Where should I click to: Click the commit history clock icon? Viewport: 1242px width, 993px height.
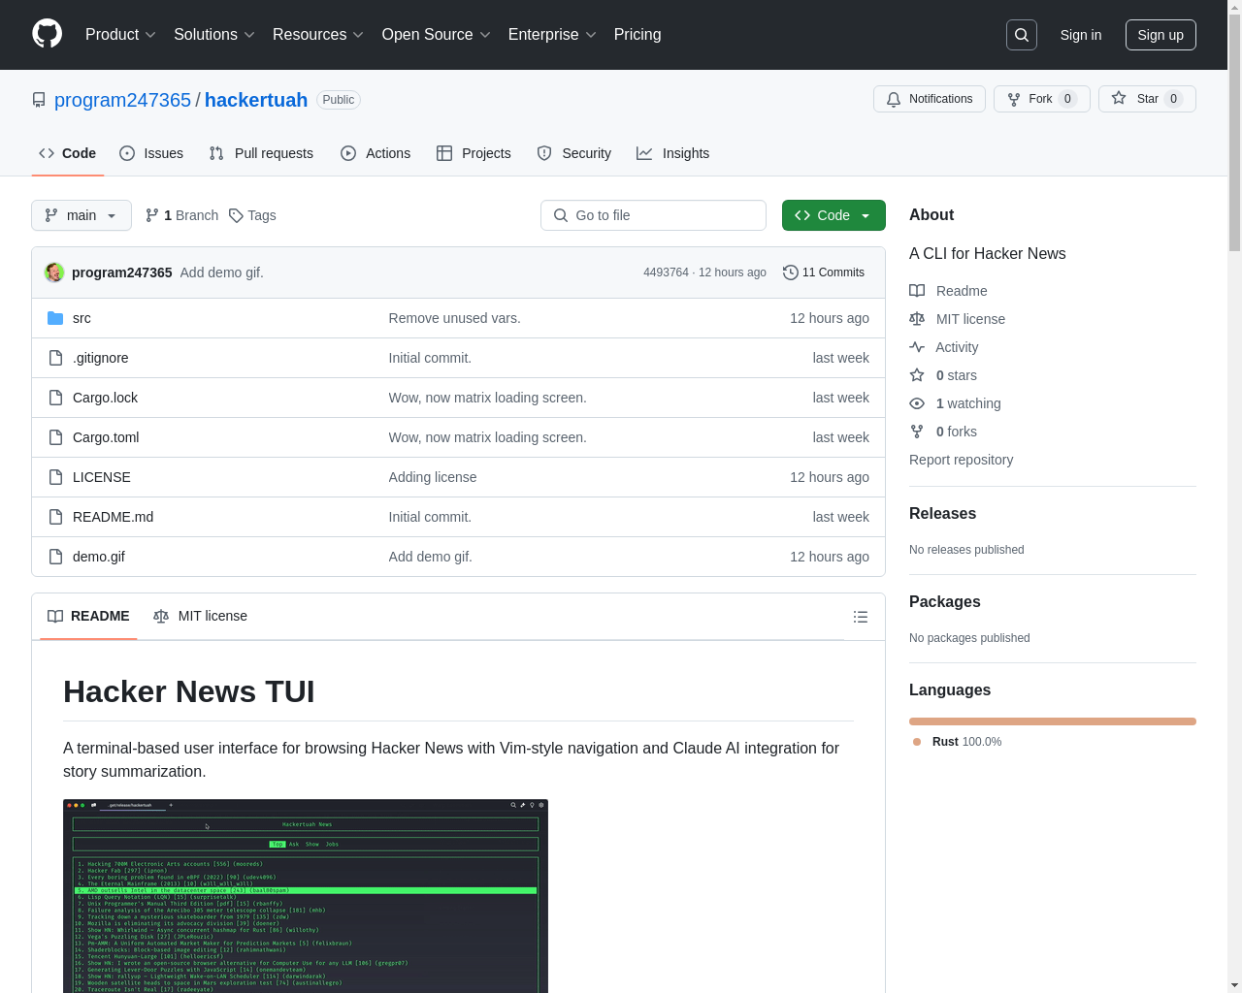click(x=790, y=272)
